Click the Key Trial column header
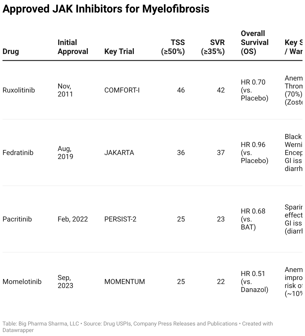The height and width of the screenshot is (336, 305). [x=119, y=51]
